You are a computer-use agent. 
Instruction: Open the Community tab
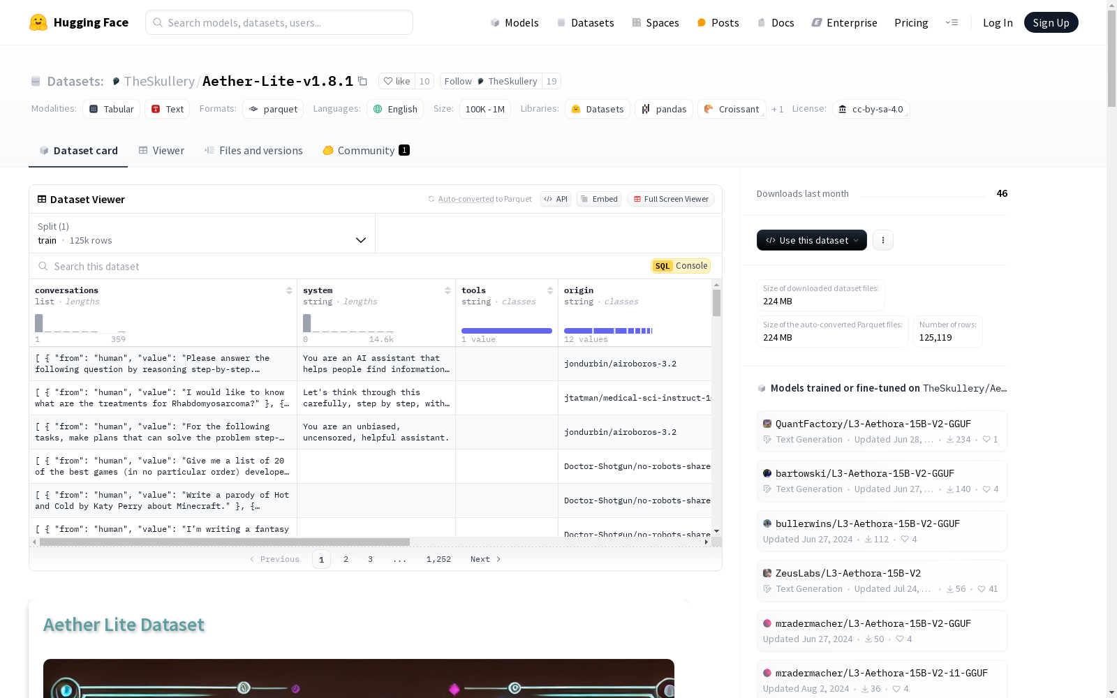366,151
